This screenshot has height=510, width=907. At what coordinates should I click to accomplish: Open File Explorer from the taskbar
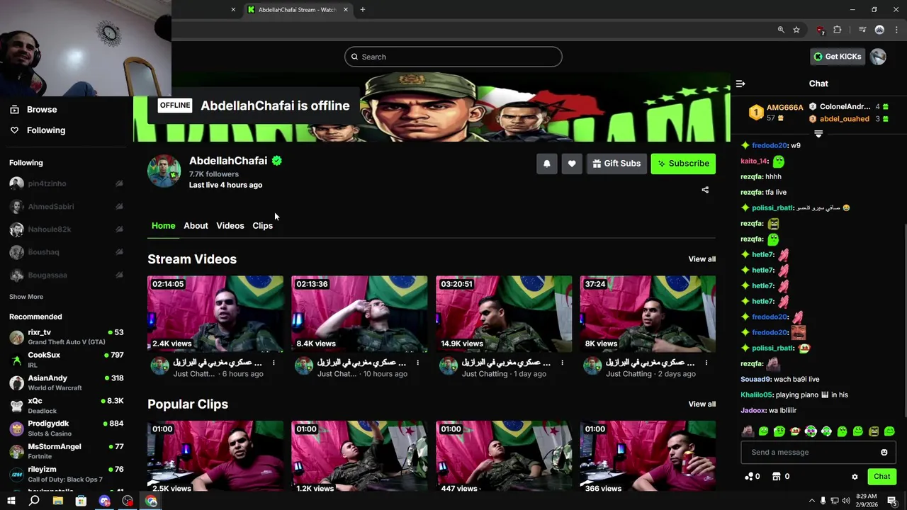[x=58, y=501]
